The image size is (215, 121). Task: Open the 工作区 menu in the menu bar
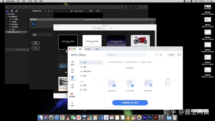coord(30,1)
